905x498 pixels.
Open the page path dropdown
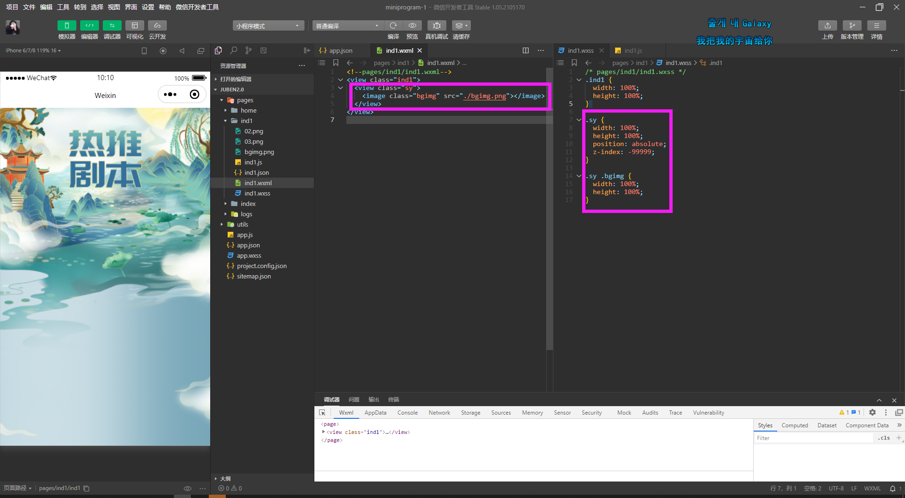click(x=17, y=488)
